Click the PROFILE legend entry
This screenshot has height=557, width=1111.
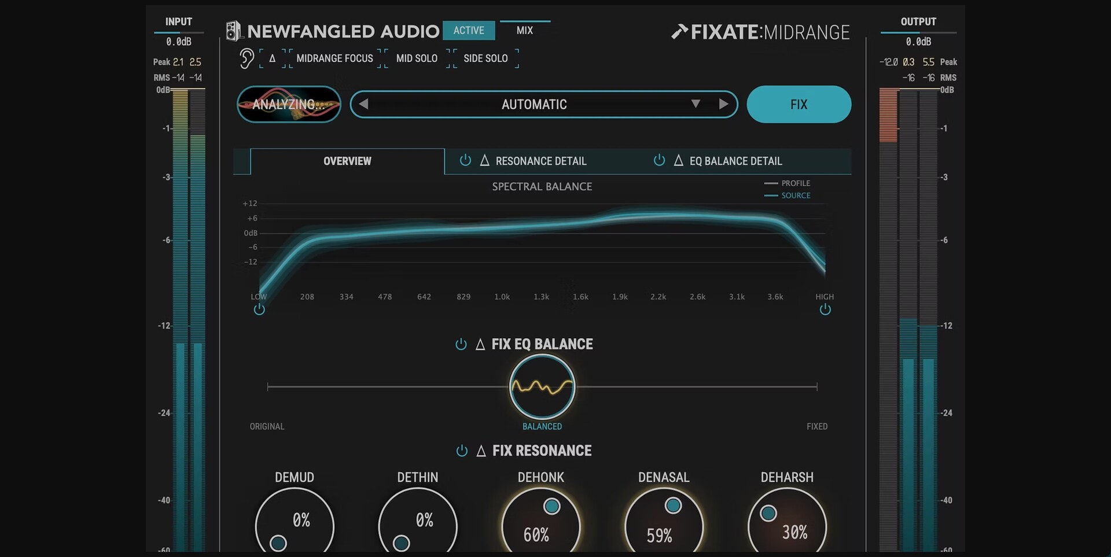click(x=787, y=183)
